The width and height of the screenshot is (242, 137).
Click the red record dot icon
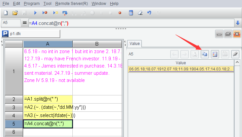point(120,13)
